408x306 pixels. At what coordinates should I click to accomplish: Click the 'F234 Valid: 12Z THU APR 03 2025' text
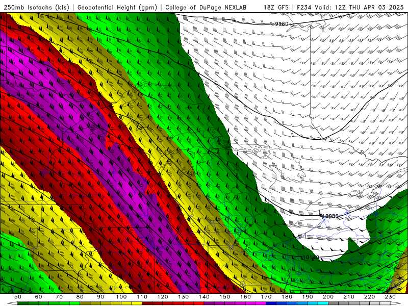click(x=350, y=7)
